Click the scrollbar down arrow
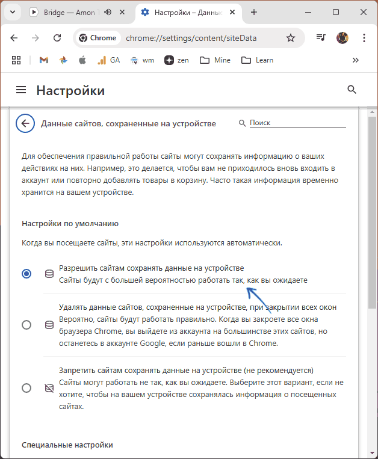Viewport: 378px width, 459px height. [372, 453]
